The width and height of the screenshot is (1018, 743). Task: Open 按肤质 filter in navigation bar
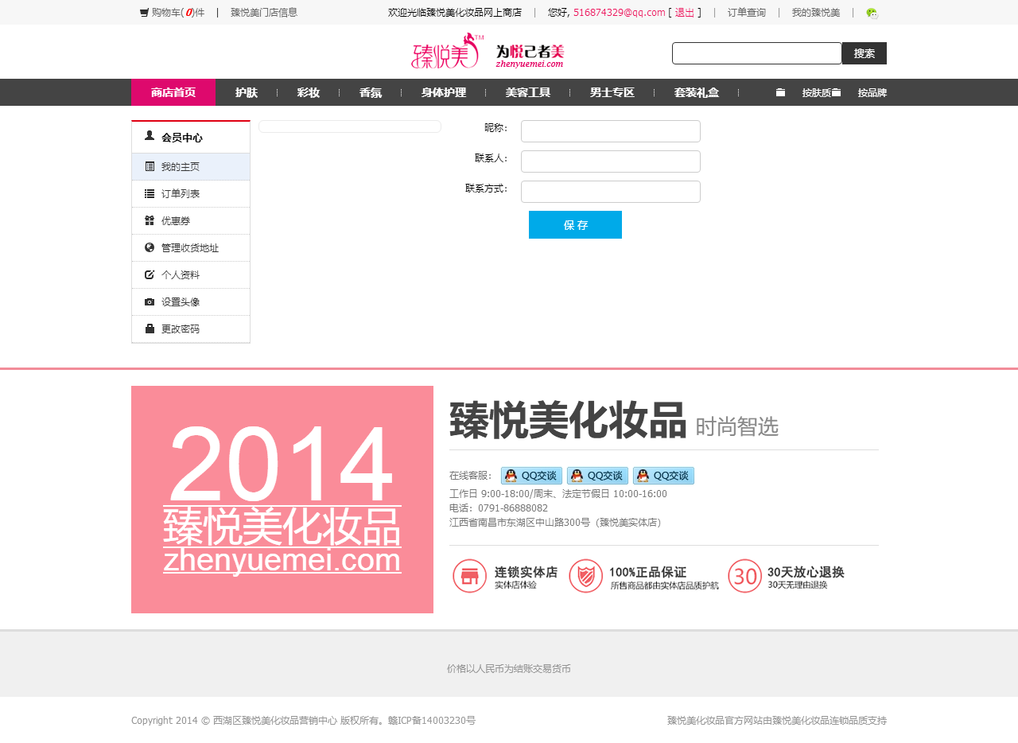(x=816, y=93)
